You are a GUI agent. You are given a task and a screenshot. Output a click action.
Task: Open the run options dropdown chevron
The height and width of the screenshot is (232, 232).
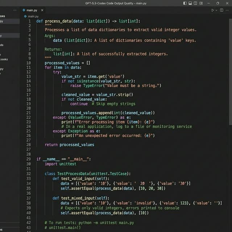[216, 10]
